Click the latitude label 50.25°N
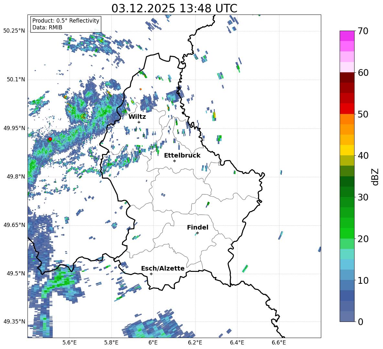This screenshot has width=383, height=349. coord(14,31)
